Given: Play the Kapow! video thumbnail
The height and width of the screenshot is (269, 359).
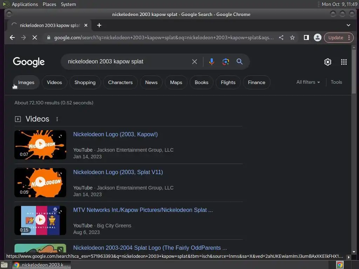Looking at the screenshot, I should point(40,145).
